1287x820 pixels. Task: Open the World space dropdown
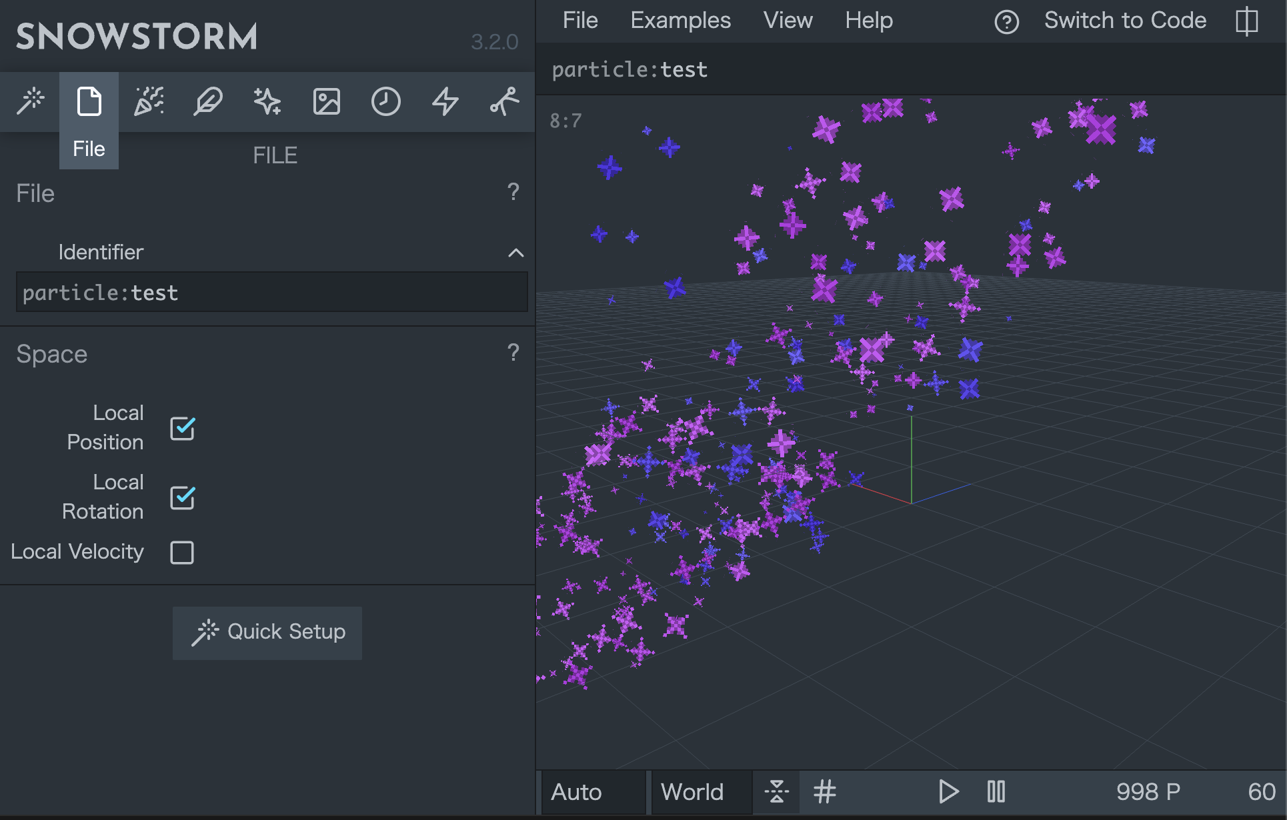700,792
